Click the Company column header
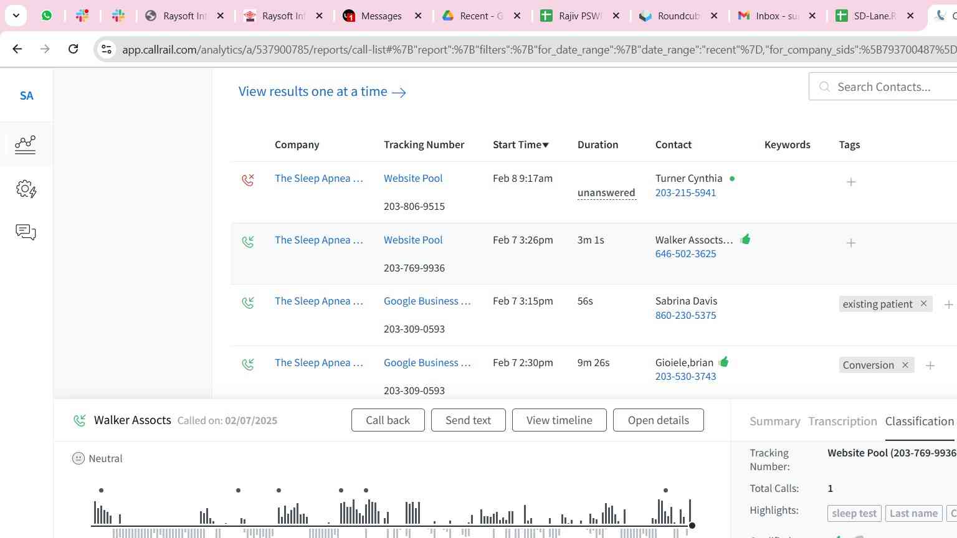Image resolution: width=957 pixels, height=538 pixels. click(x=297, y=144)
